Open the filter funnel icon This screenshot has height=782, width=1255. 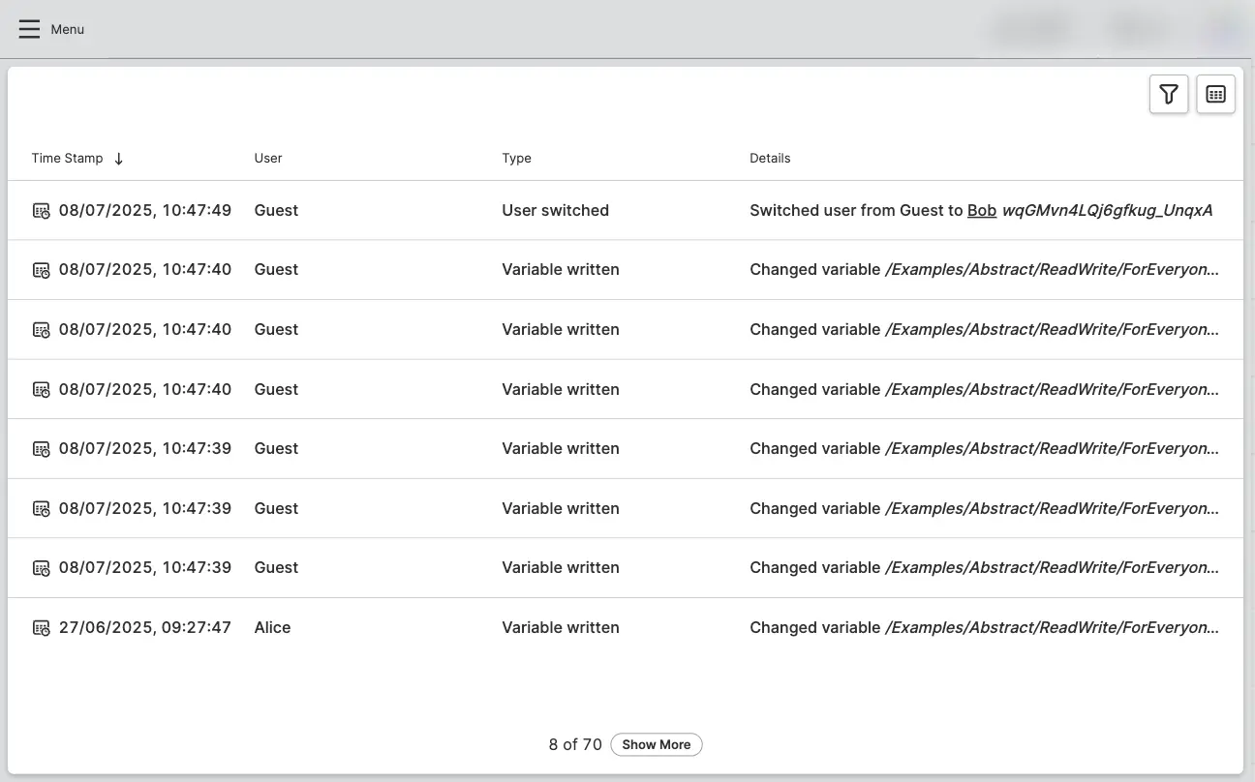tap(1169, 94)
